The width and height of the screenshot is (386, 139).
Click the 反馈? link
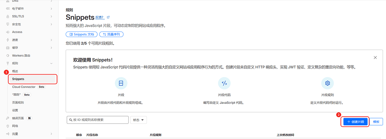(x=100, y=17)
